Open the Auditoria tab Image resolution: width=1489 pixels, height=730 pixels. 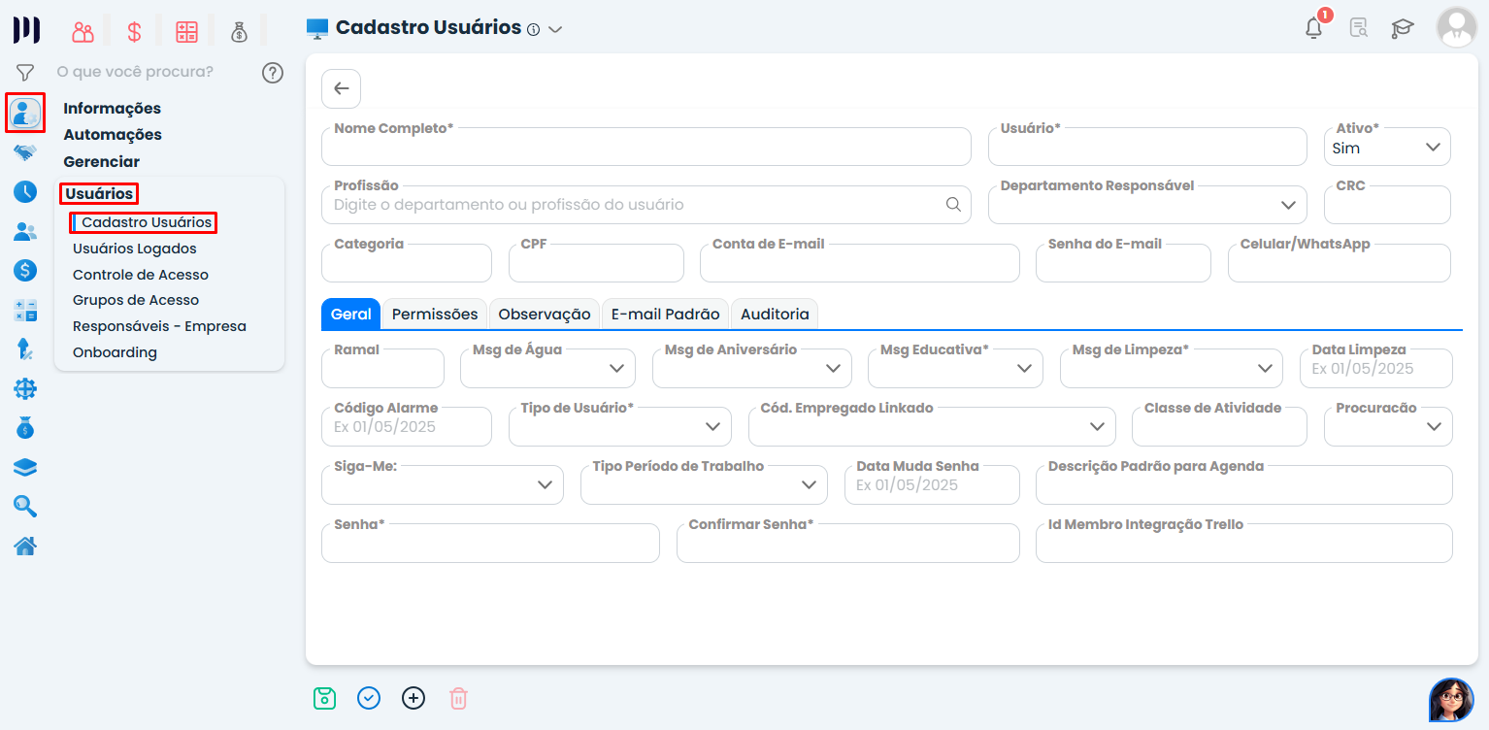point(775,314)
